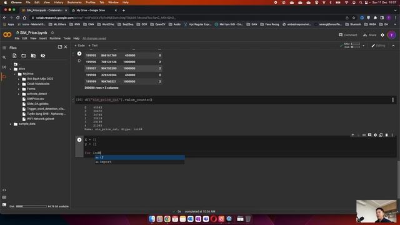This screenshot has width=400, height=225.
Task: Expand the Forms folder
Action: (x=19, y=89)
